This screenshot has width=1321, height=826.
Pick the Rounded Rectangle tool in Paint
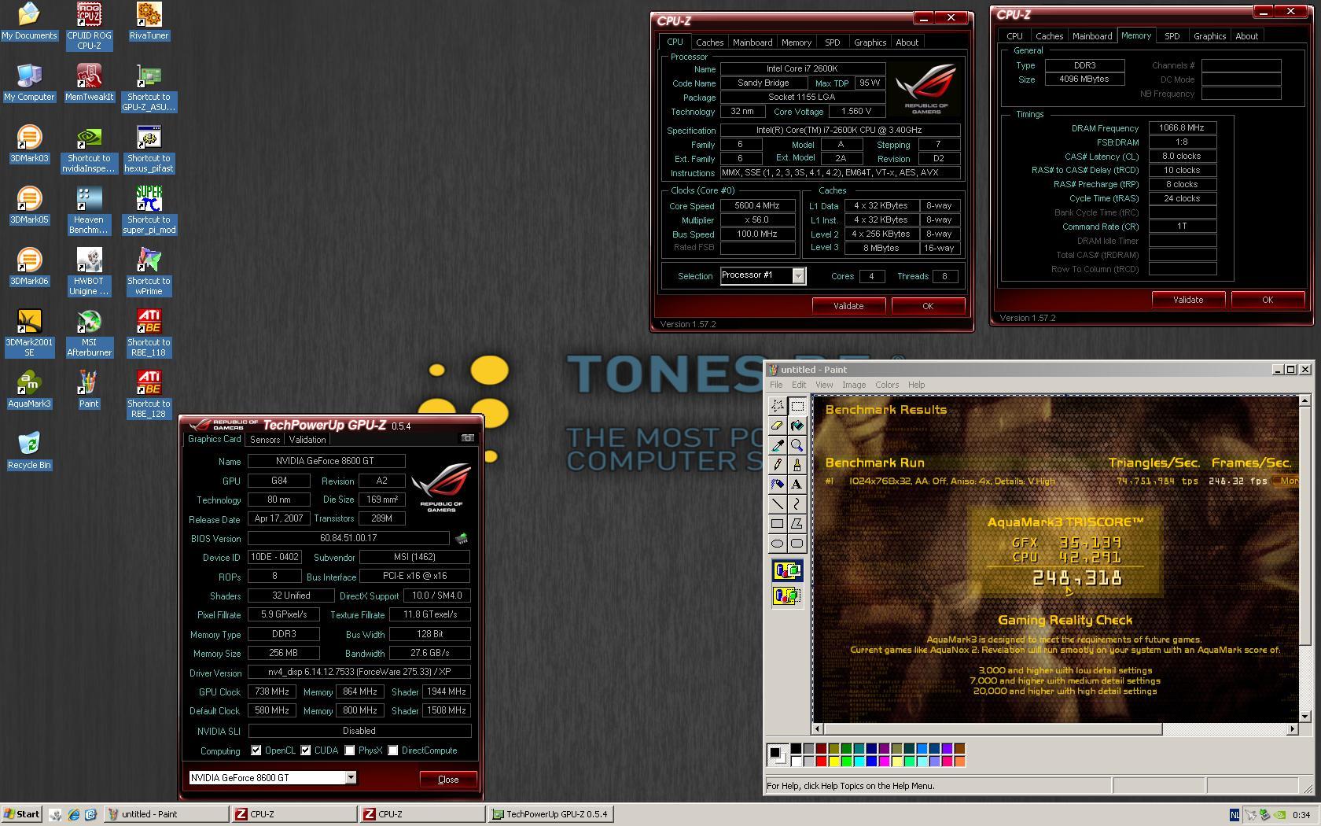click(x=797, y=544)
